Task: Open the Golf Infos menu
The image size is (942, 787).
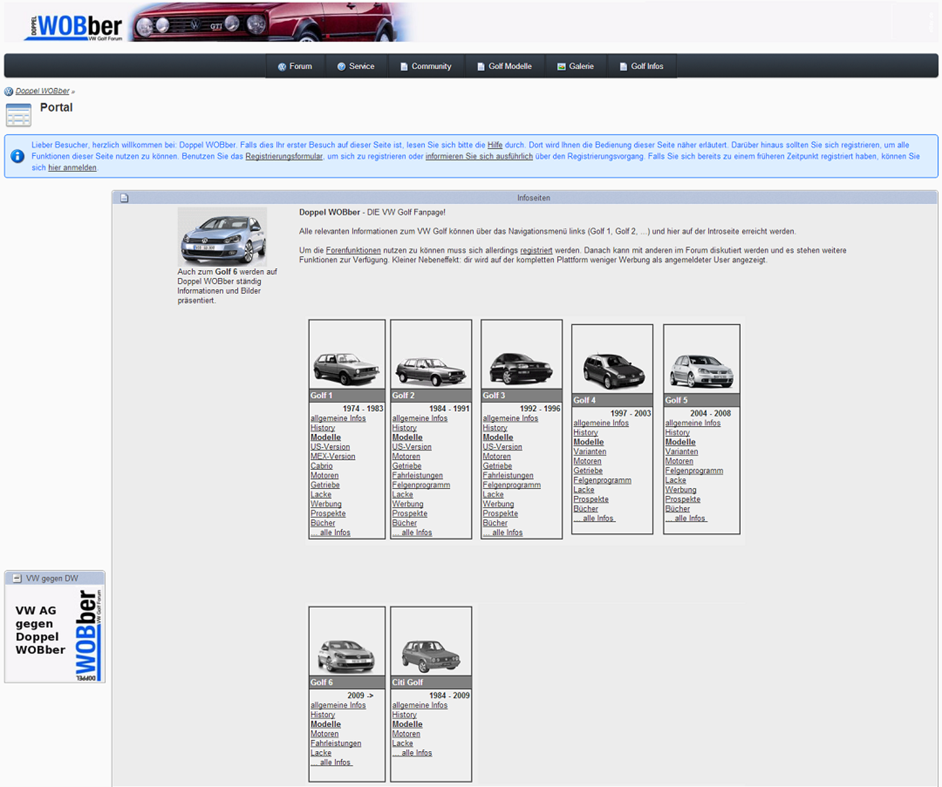Action: click(x=642, y=67)
